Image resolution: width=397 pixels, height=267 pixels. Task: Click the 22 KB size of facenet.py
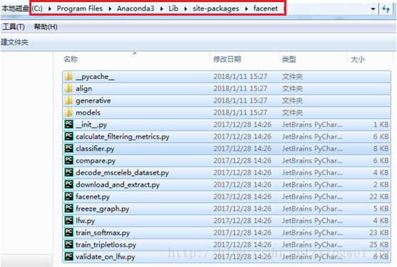(378, 197)
